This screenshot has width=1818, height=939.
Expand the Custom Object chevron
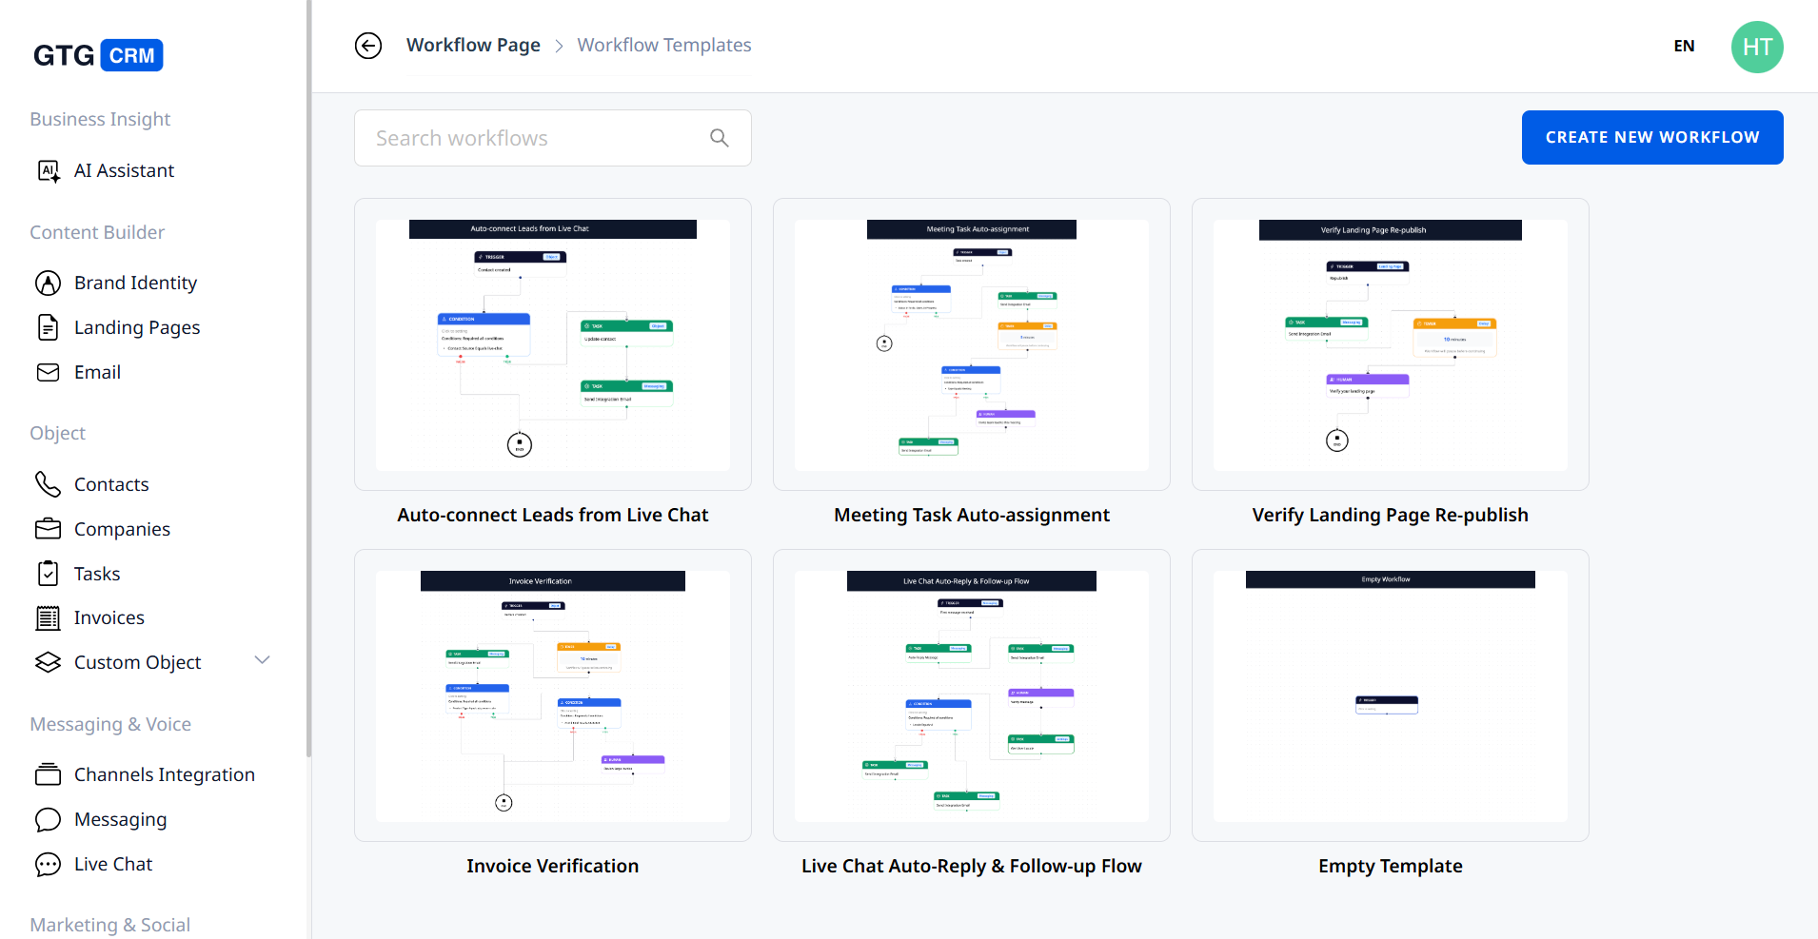[263, 660]
